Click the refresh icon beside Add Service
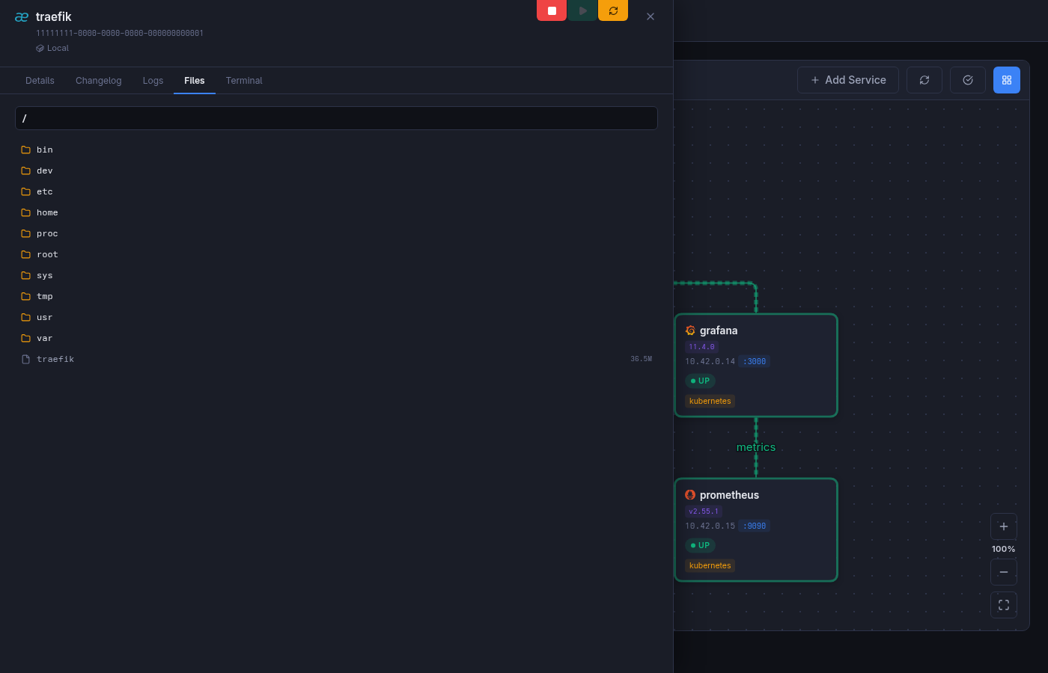 [x=924, y=80]
